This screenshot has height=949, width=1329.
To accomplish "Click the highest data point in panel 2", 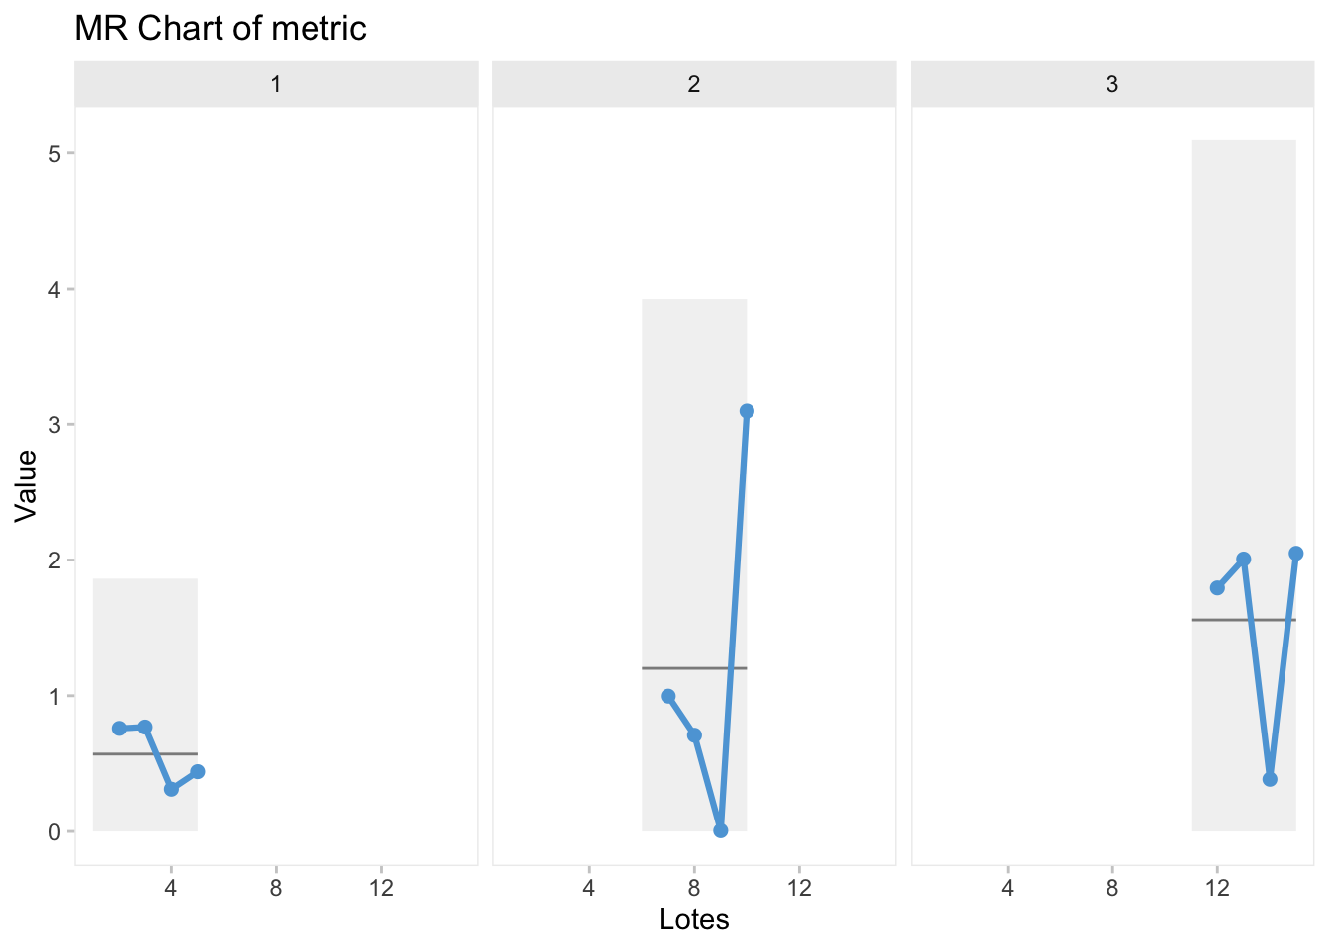I will [x=747, y=411].
